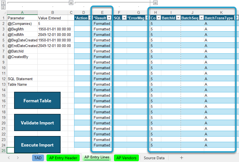The width and height of the screenshot is (239, 162).
Task: Select column A header
Action: point(22,12)
